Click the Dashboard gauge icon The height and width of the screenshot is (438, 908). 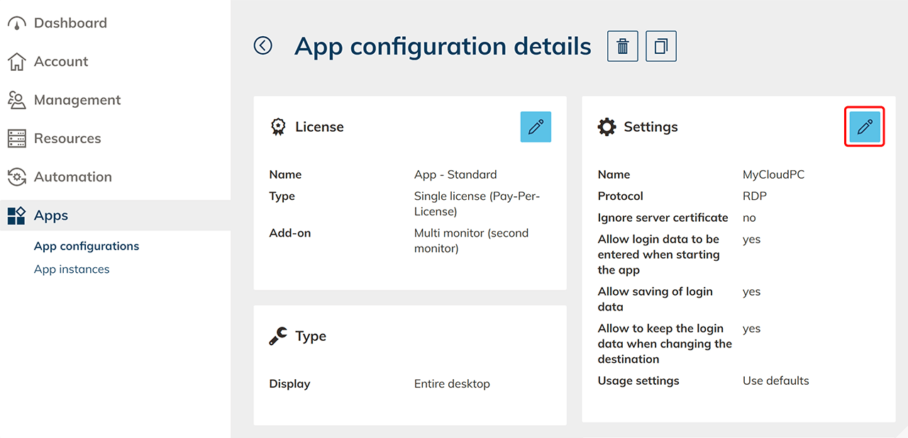tap(16, 23)
